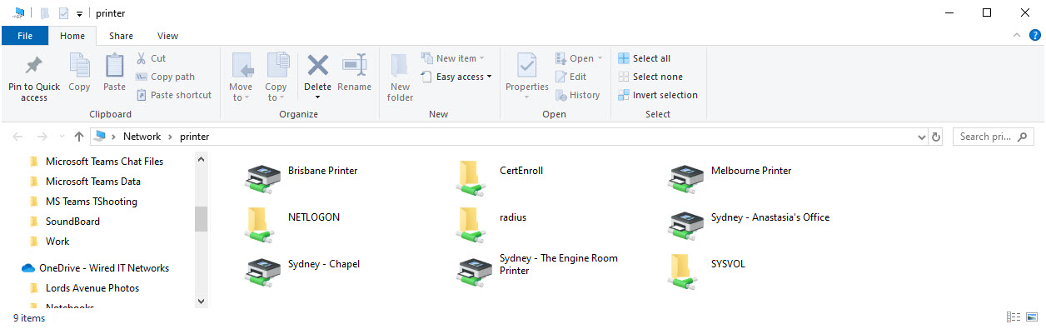Viewport: 1046px width, 329px height.
Task: Switch to Details view icon in status bar
Action: [x=1014, y=317]
